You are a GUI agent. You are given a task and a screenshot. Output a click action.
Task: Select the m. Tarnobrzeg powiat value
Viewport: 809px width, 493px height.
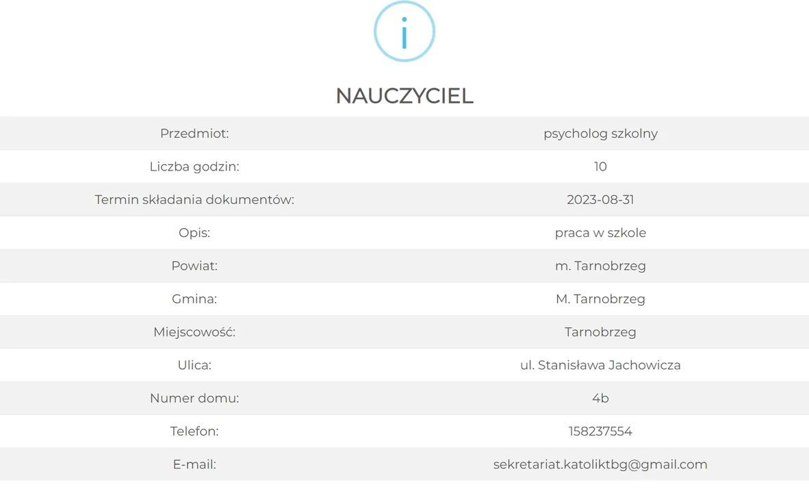pos(600,266)
